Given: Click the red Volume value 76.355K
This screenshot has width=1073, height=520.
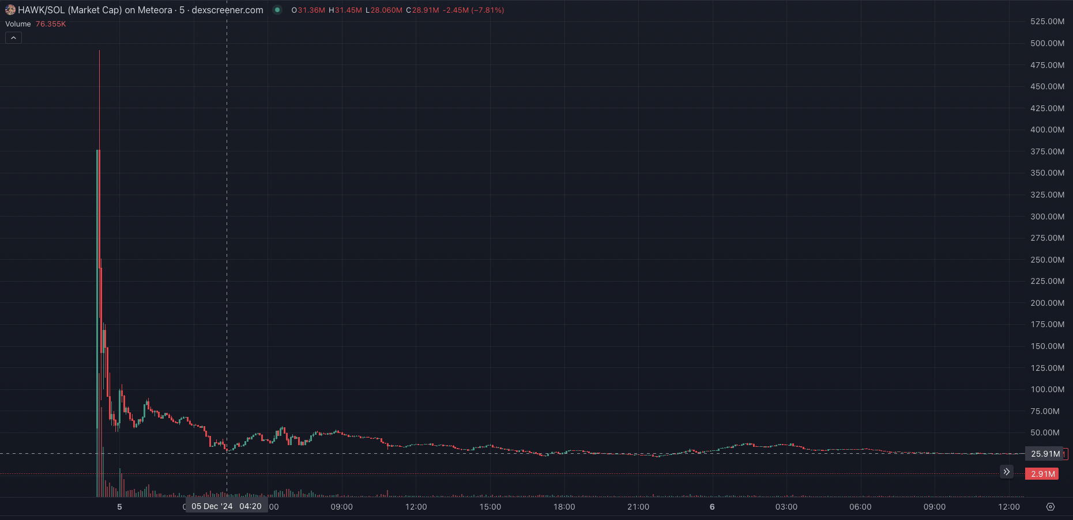Looking at the screenshot, I should (x=50, y=24).
